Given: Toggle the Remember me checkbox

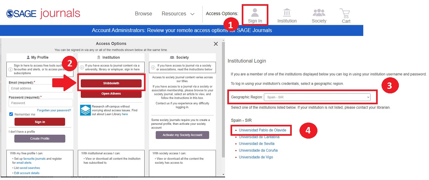Looking at the screenshot, I should (11, 114).
